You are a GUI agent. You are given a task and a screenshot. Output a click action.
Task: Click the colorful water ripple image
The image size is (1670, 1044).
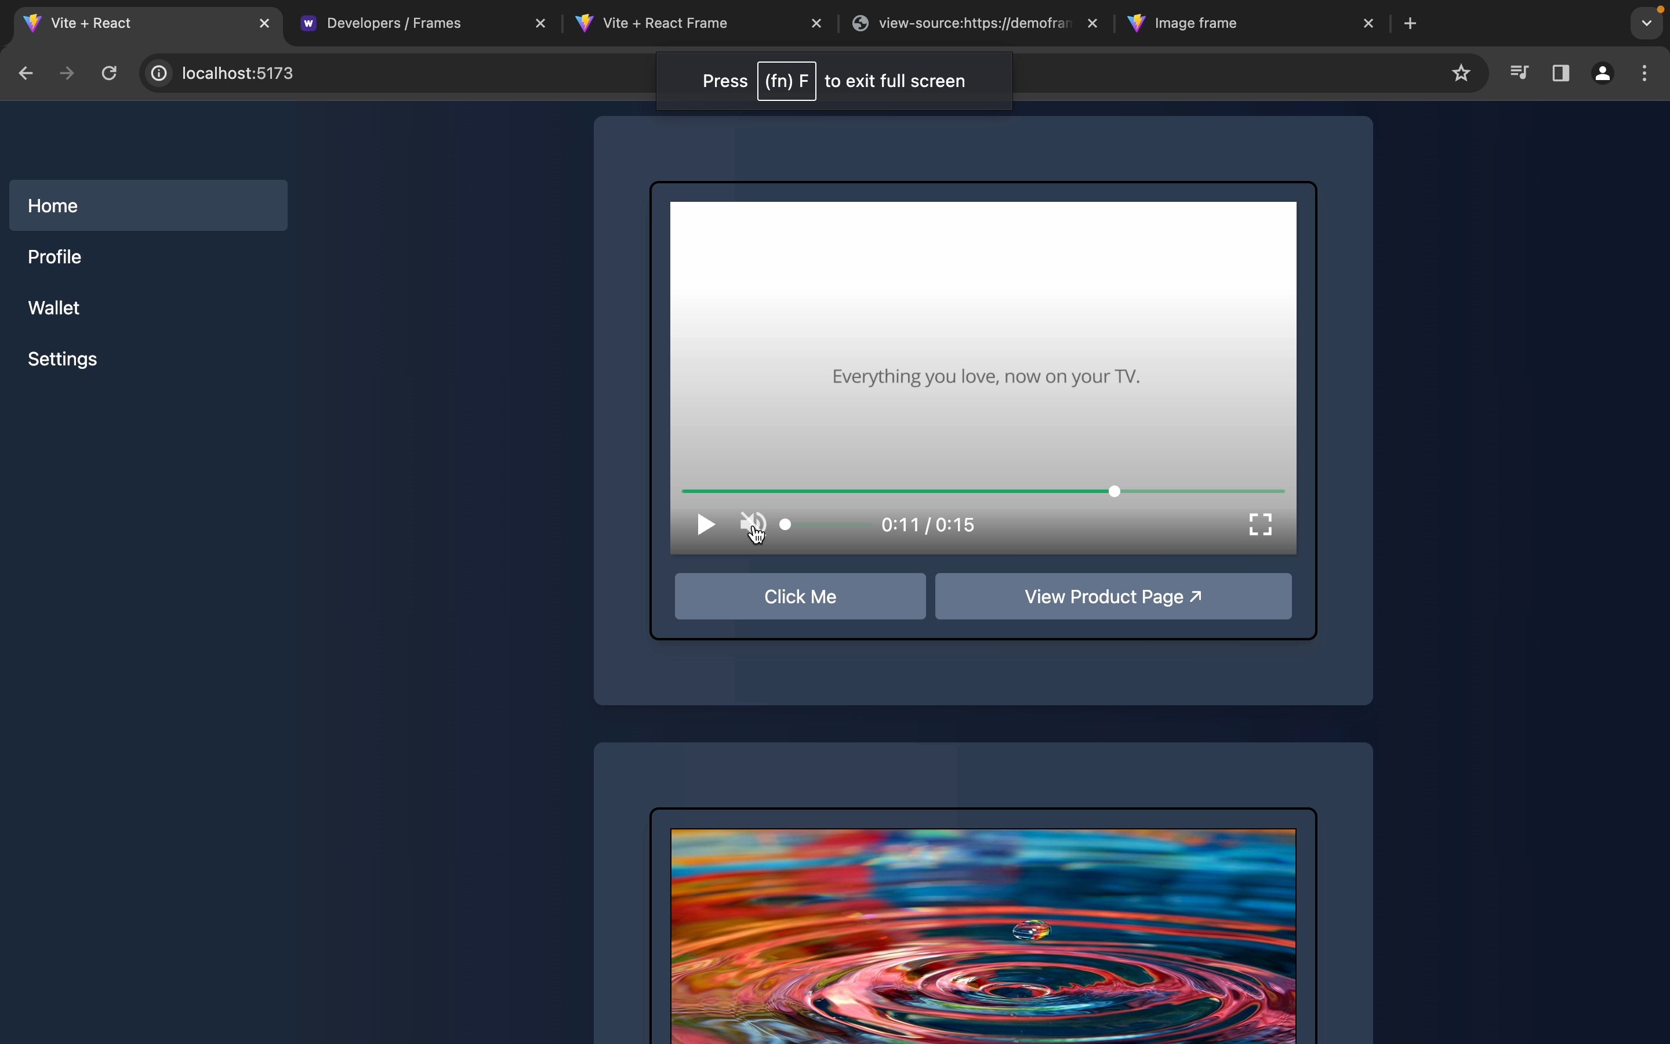[983, 936]
